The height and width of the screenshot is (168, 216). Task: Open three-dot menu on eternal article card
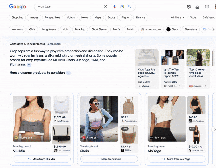pos(154,86)
